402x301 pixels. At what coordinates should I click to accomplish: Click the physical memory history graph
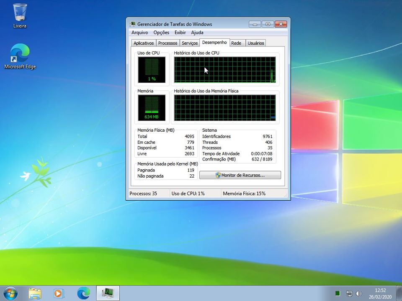pos(225,108)
